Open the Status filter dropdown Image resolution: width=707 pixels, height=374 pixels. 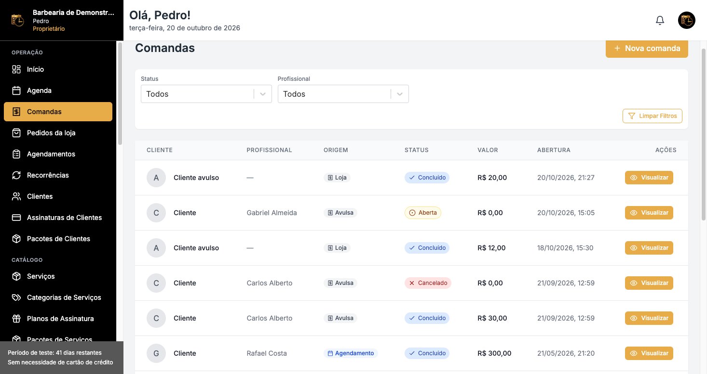[206, 94]
